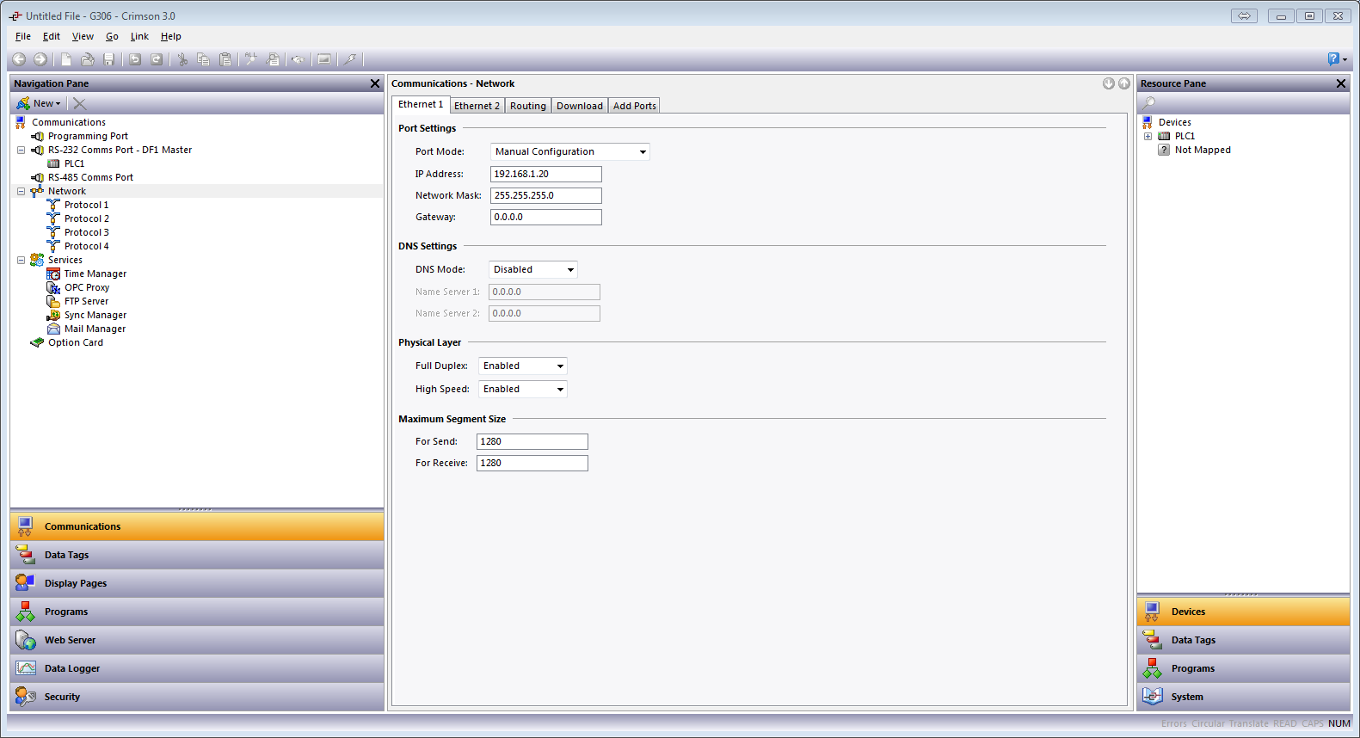Screen dimensions: 1360x738
Task: Collapse the Services tree node
Action: pos(22,260)
